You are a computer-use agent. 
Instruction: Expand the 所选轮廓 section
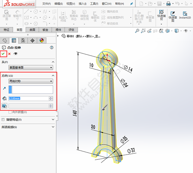[x=53, y=127]
